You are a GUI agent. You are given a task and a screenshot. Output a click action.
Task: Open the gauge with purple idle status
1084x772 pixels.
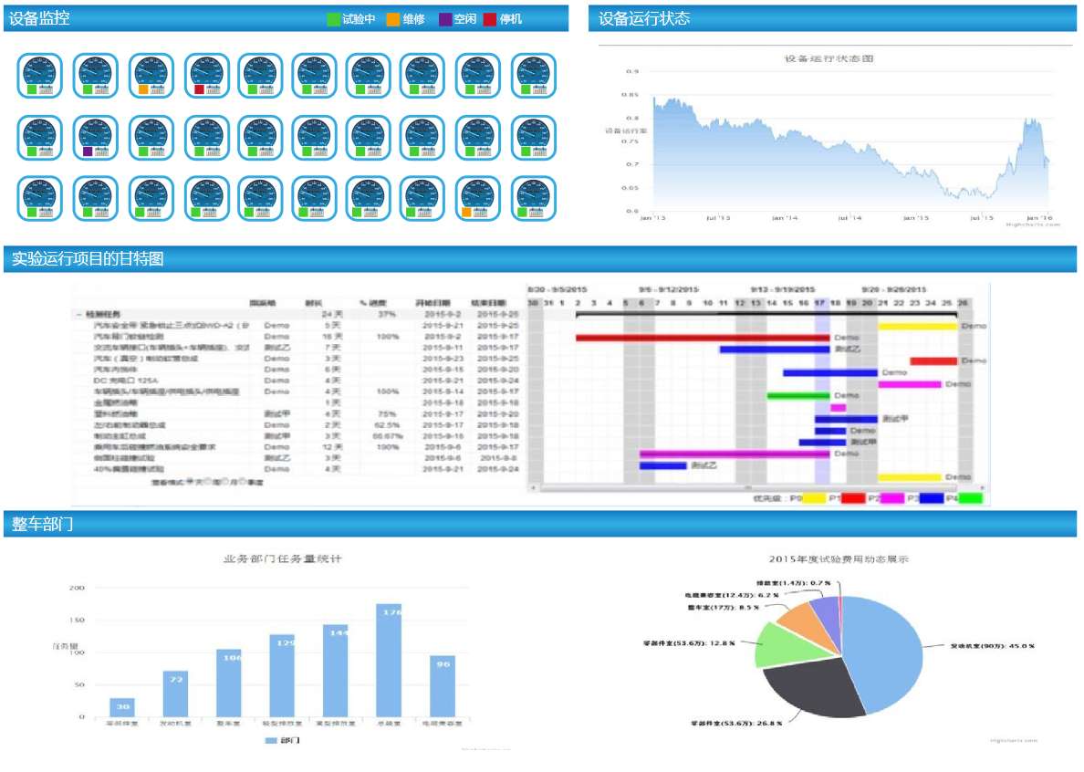click(x=96, y=138)
